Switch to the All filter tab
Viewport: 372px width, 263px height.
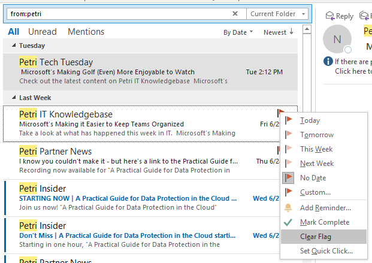(13, 32)
